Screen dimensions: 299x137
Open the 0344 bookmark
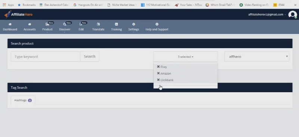[279, 5]
